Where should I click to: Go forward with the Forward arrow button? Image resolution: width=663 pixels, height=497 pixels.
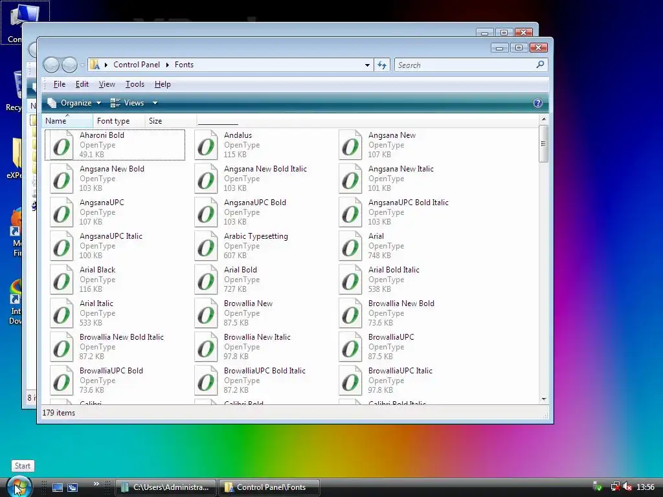pos(69,65)
